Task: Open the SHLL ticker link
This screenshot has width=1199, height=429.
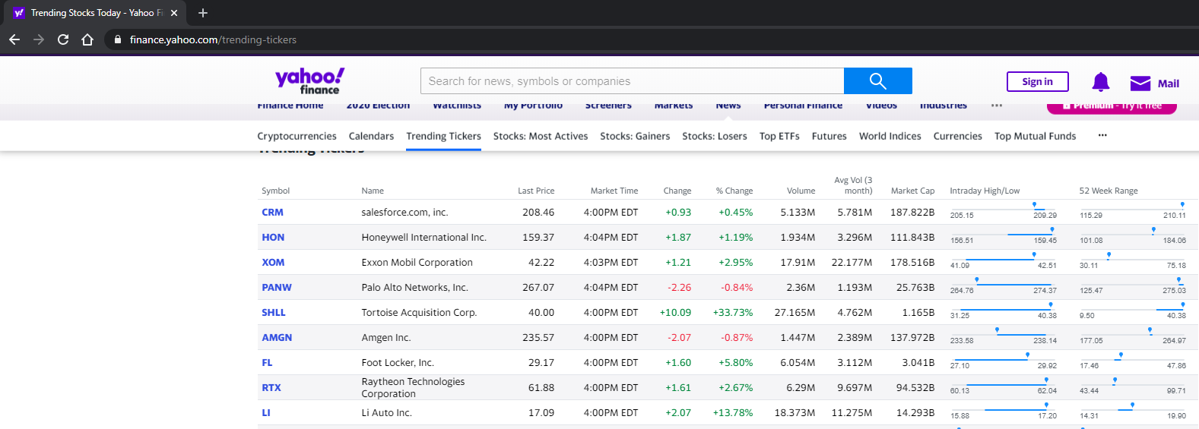Action: [274, 313]
